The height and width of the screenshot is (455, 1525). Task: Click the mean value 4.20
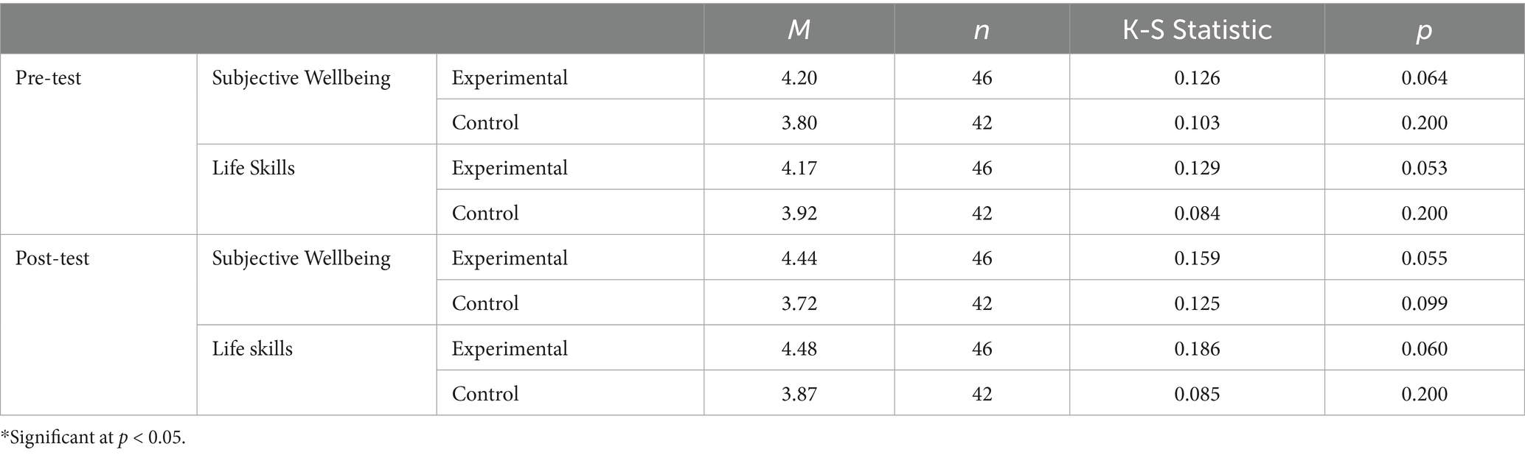click(799, 77)
